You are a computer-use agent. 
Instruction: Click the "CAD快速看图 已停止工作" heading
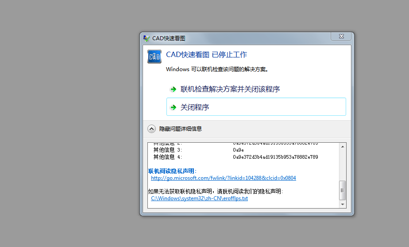[x=206, y=55]
